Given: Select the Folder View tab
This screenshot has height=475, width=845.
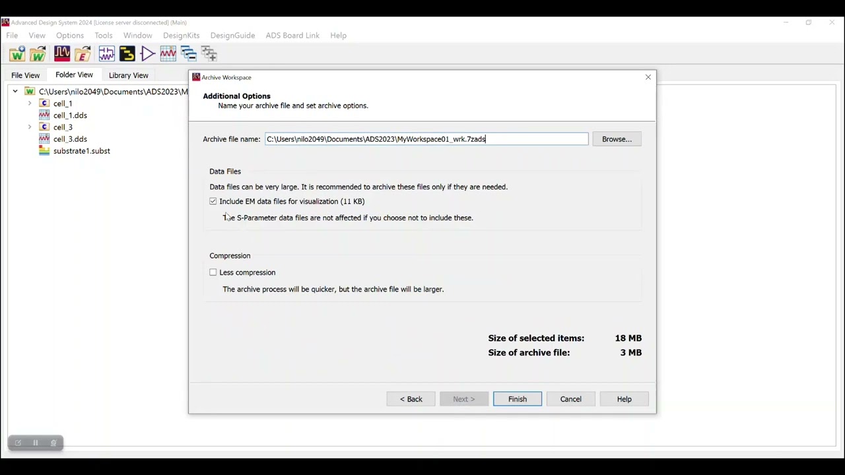Looking at the screenshot, I should point(74,75).
